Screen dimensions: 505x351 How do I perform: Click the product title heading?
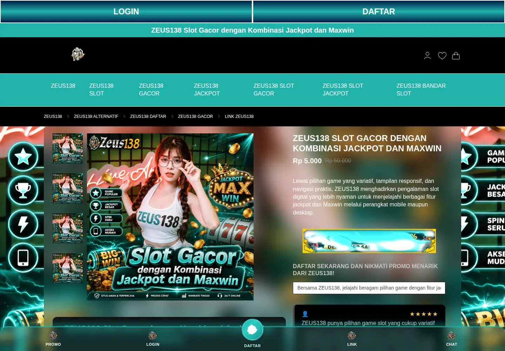point(367,143)
